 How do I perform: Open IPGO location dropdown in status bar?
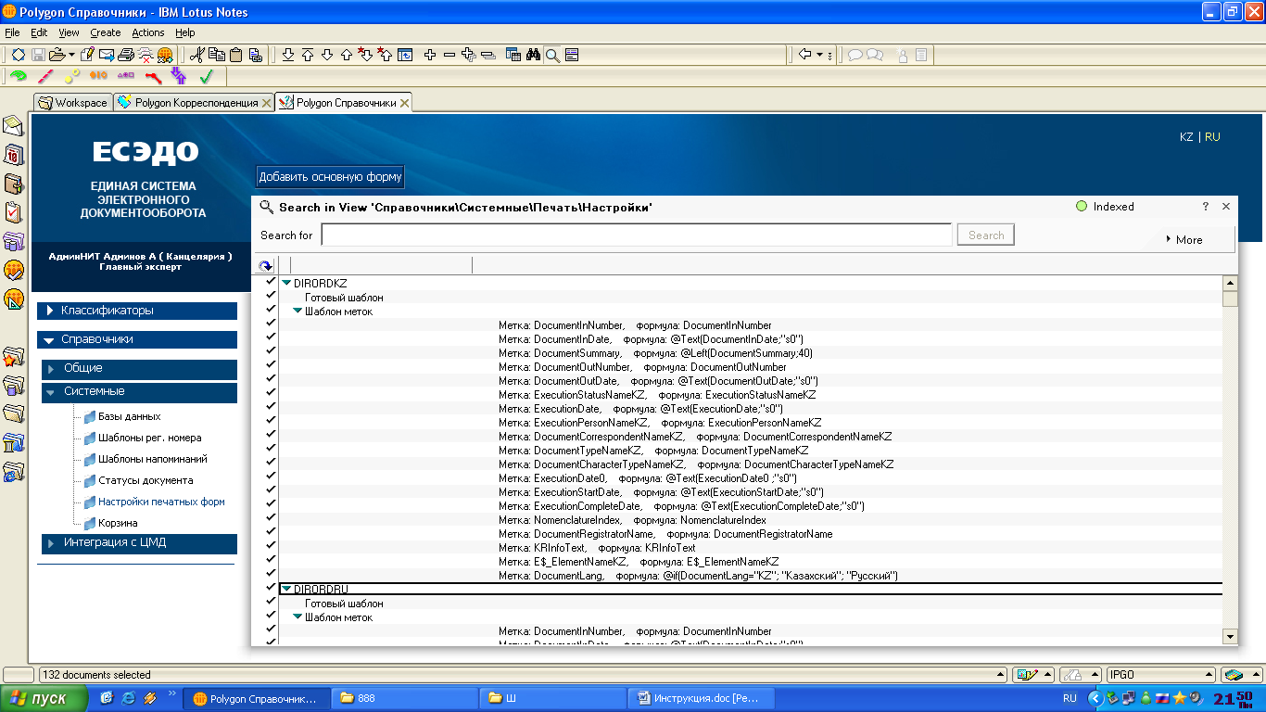[x=1161, y=675]
